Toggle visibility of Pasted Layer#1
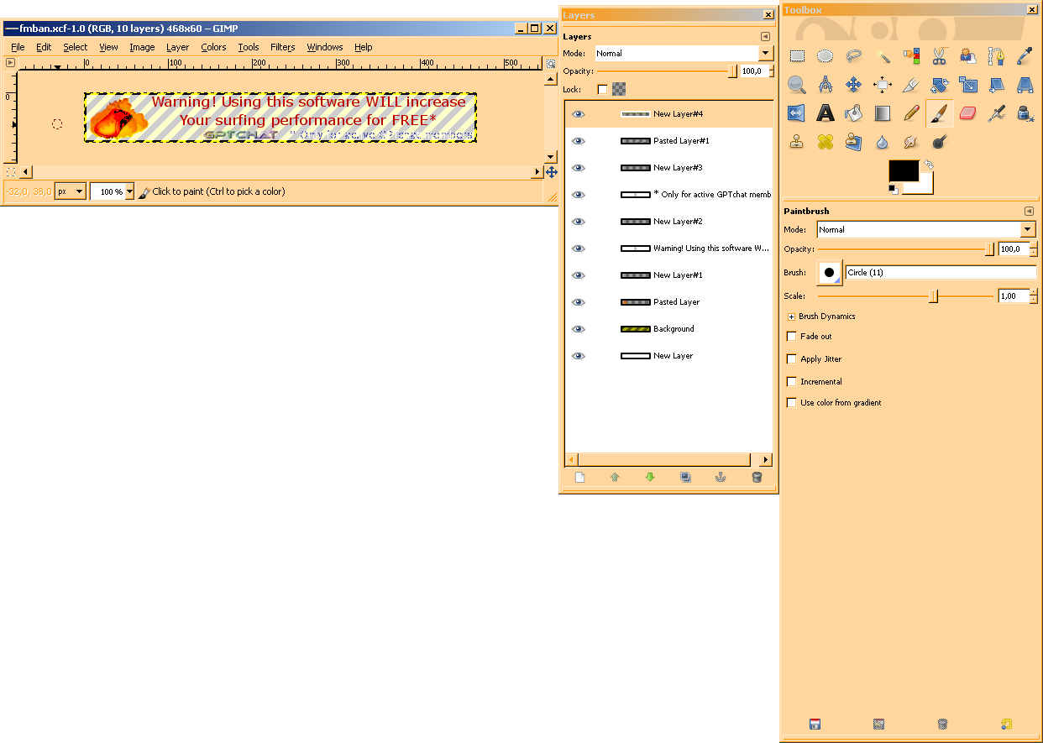Image resolution: width=1043 pixels, height=743 pixels. coord(578,141)
